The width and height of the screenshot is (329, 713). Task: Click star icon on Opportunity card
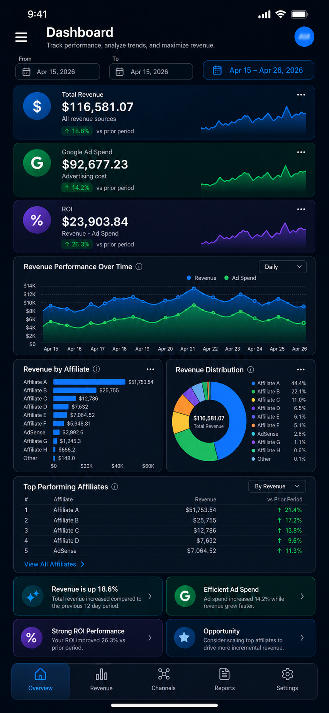click(184, 638)
